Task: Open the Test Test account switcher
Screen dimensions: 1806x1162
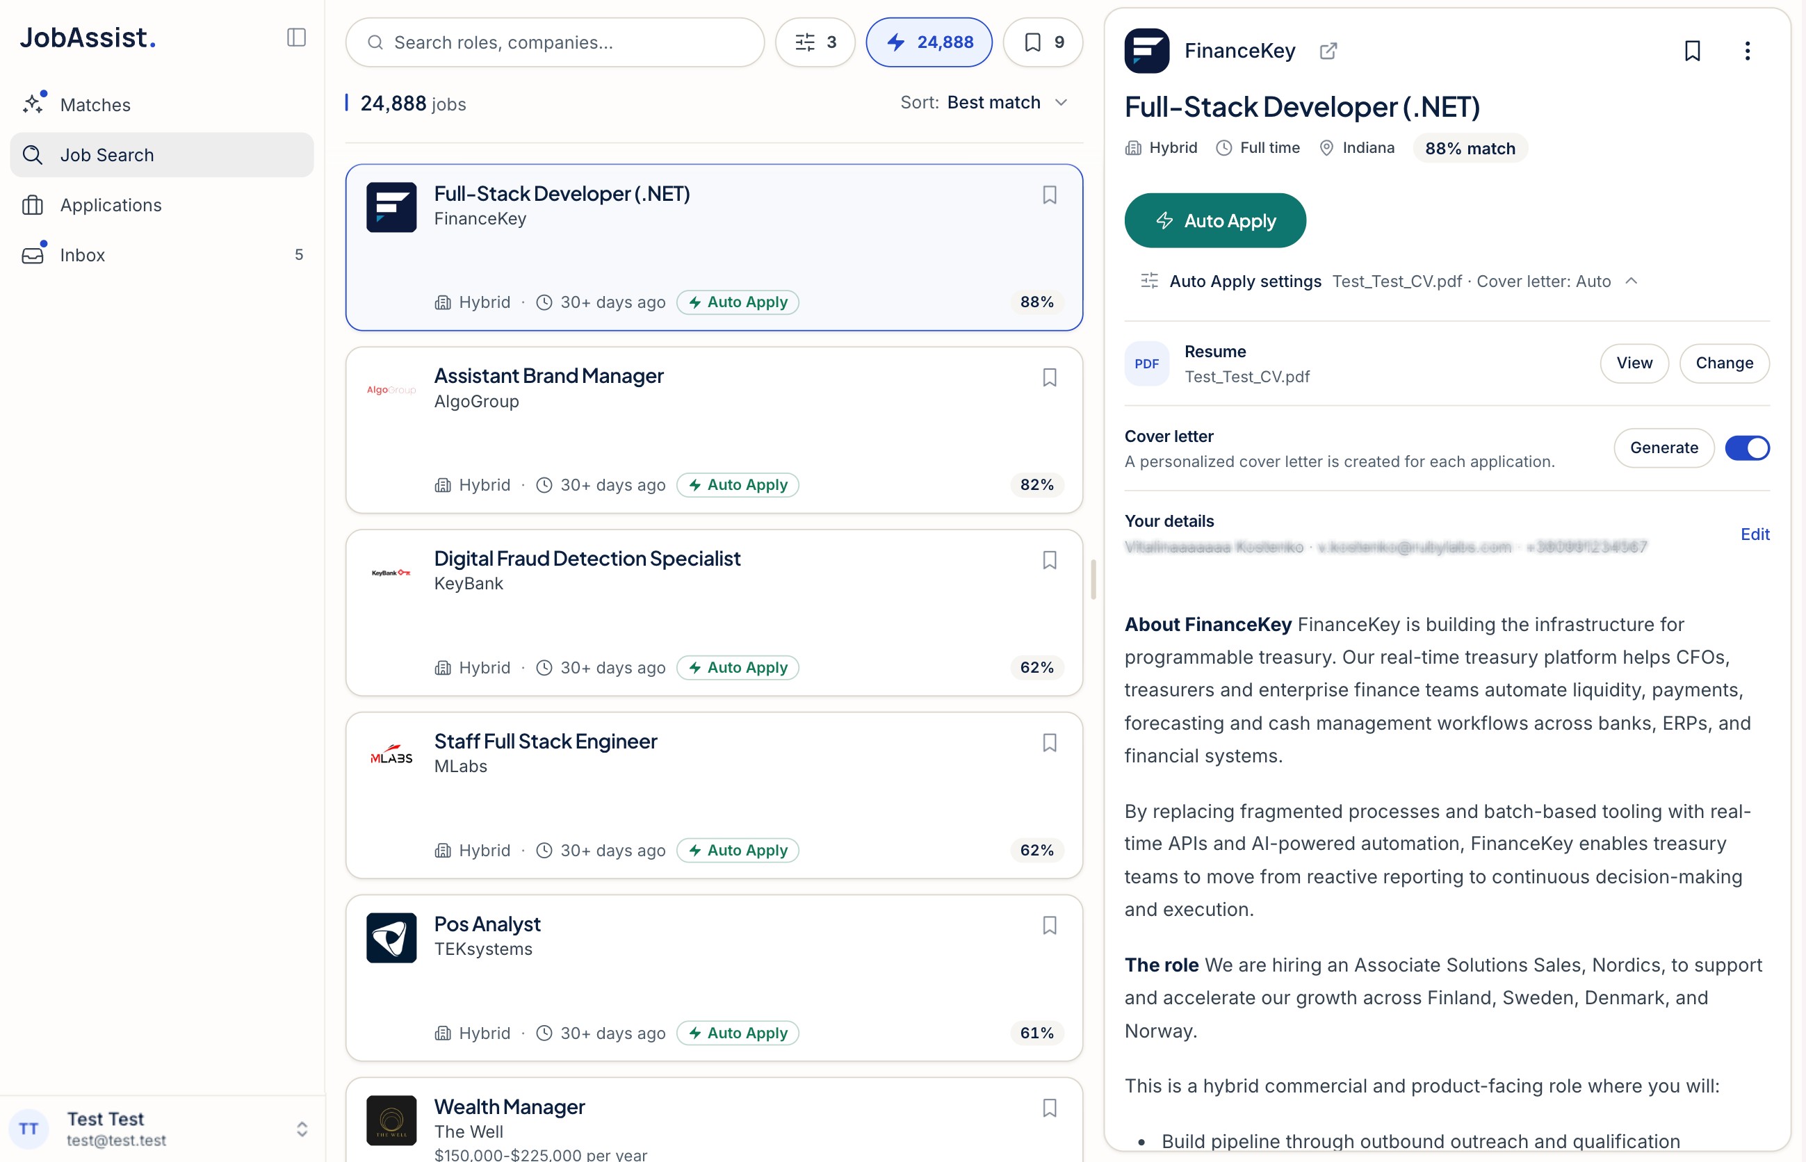Action: [161, 1129]
